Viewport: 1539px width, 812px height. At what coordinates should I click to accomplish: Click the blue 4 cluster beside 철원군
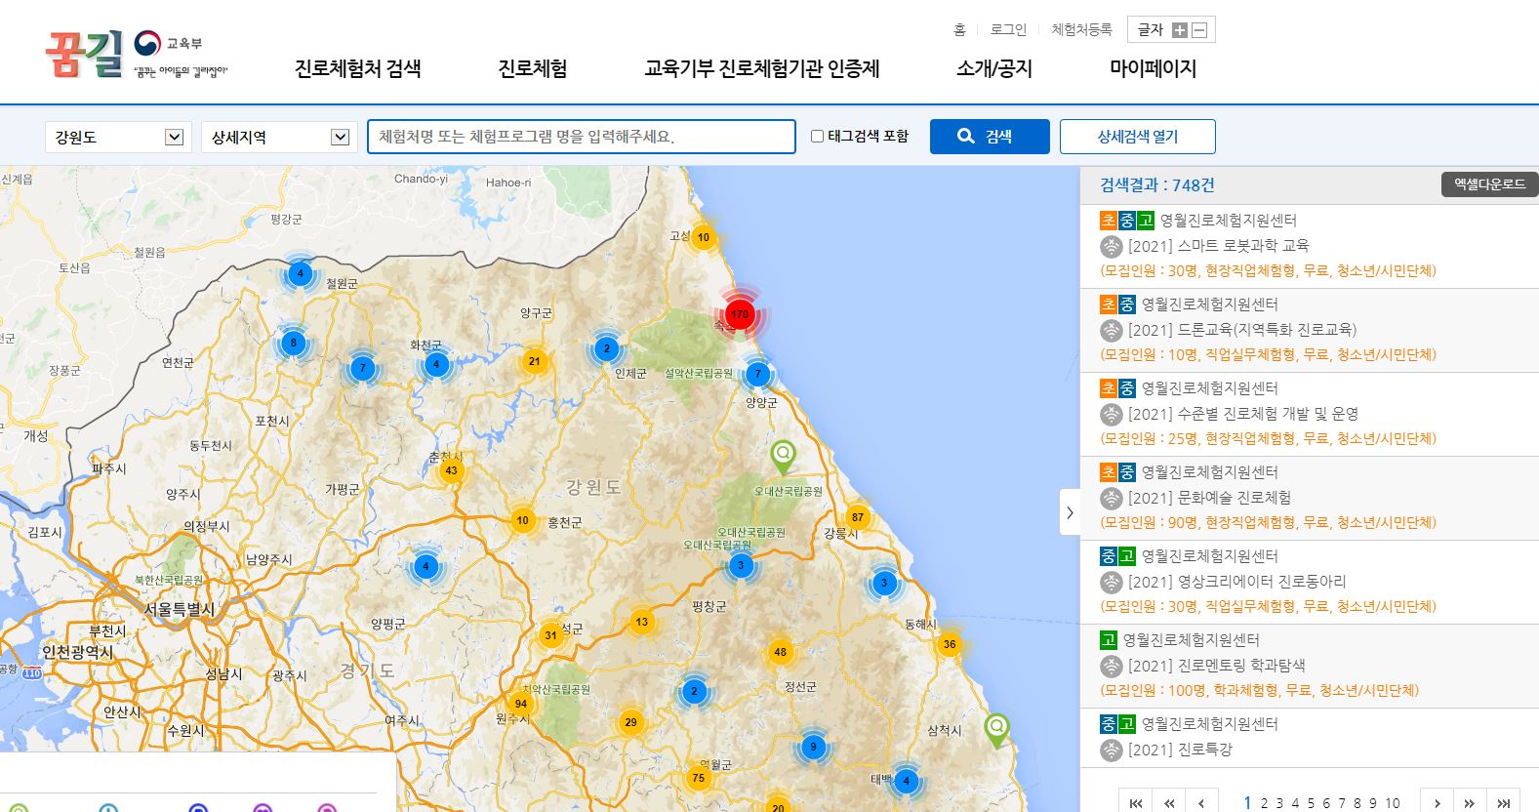(301, 273)
